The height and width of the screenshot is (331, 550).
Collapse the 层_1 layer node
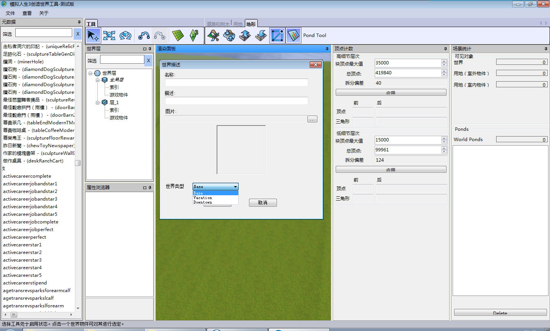tap(98, 103)
